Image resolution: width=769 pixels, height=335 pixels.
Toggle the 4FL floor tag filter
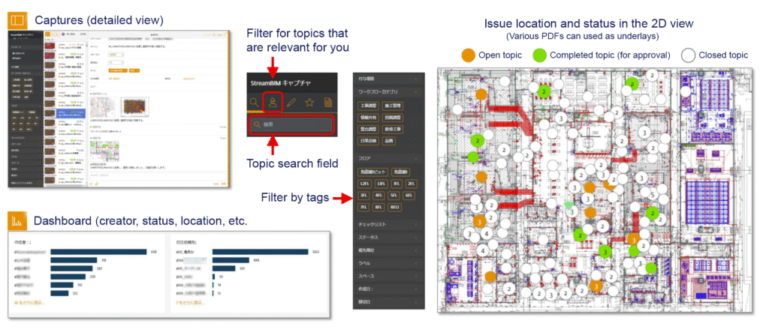[380, 195]
